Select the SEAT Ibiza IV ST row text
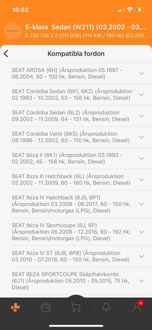 click(x=71, y=256)
